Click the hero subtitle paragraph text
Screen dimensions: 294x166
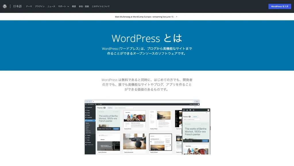(147, 51)
